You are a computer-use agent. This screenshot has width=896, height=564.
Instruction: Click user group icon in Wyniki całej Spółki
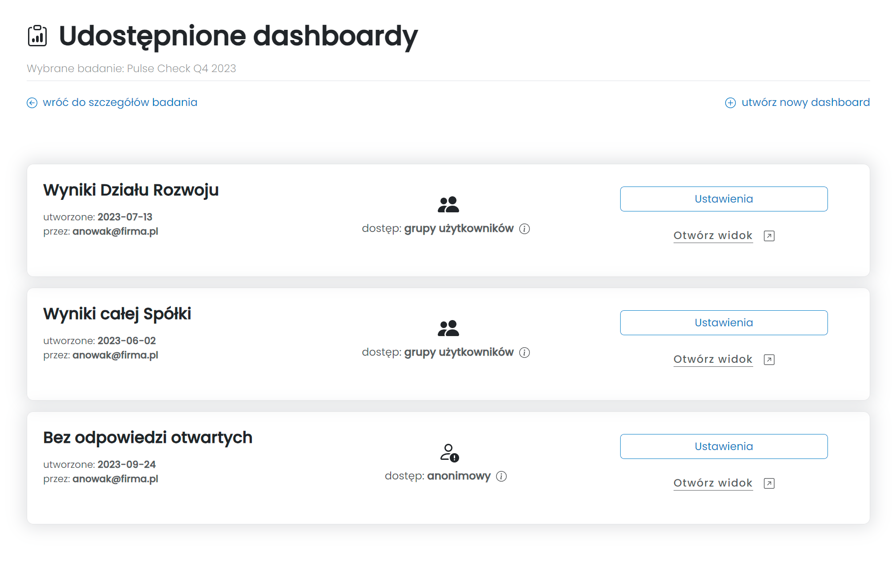448,328
